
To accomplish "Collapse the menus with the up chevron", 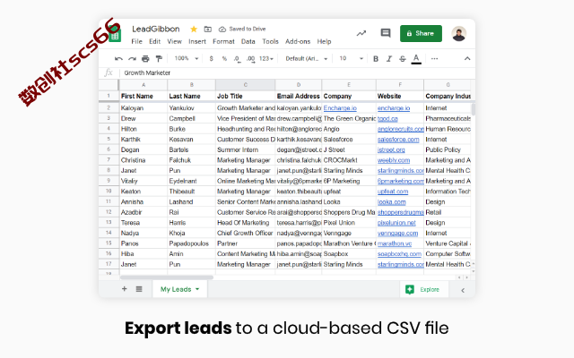I will point(467,58).
